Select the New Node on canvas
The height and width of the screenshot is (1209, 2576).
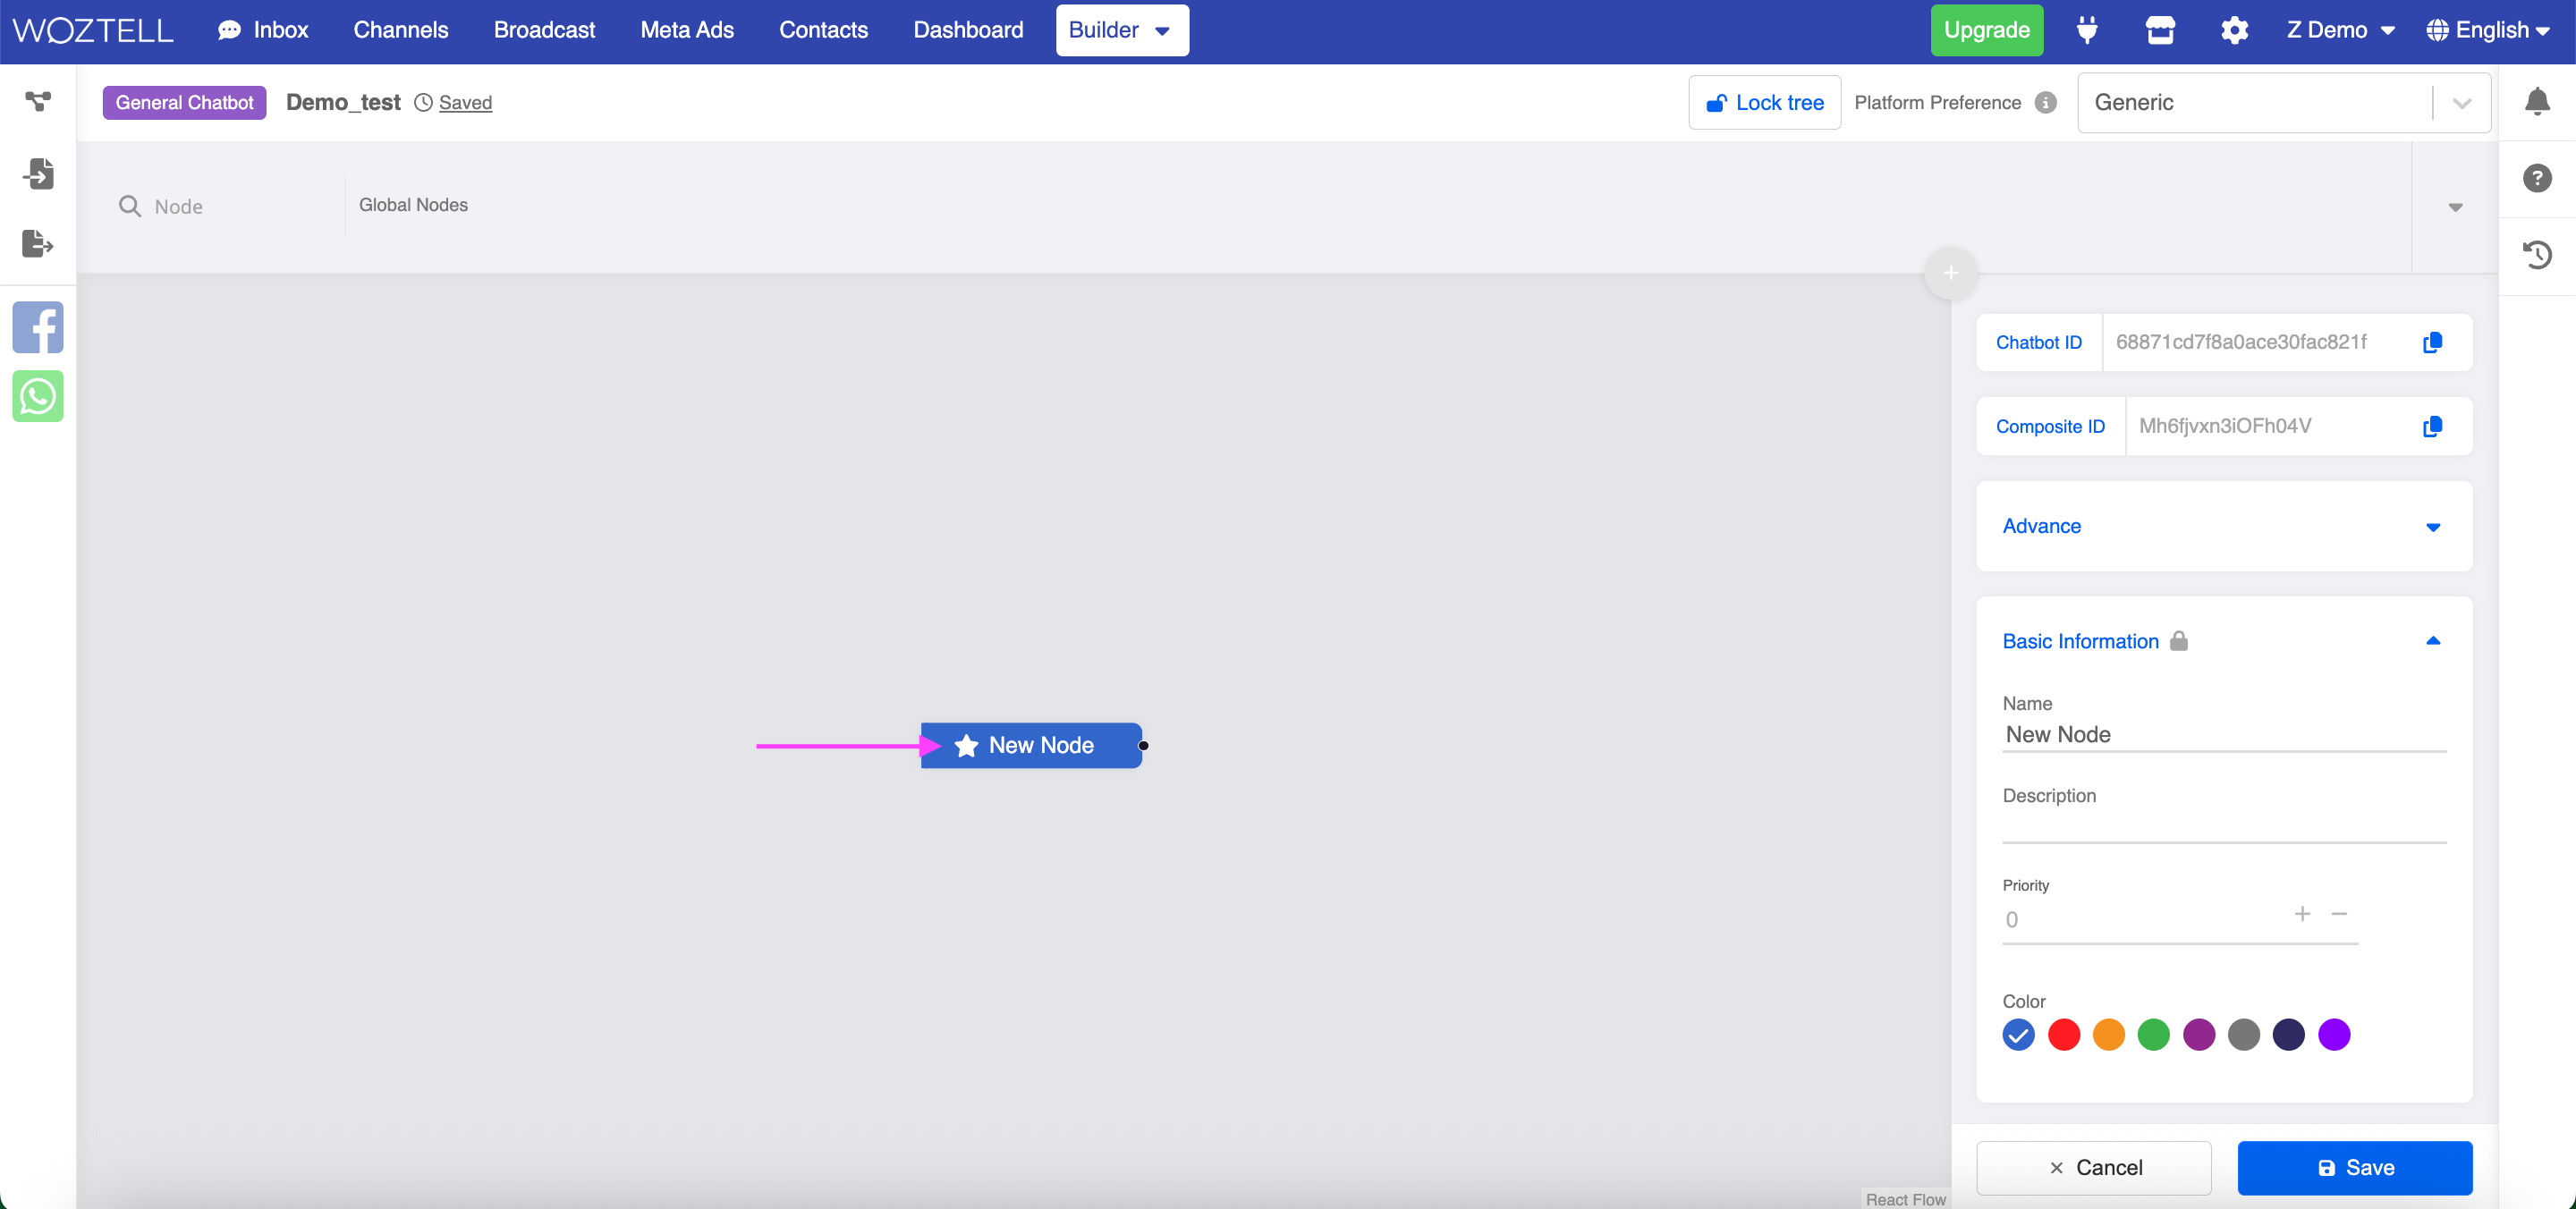point(1030,746)
